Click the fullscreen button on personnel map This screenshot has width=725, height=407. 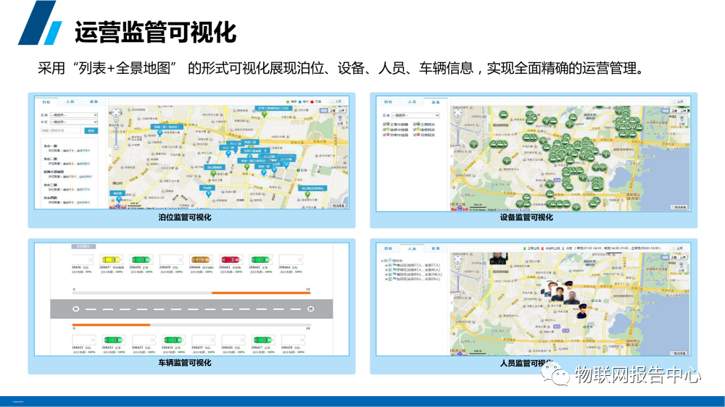click(679, 248)
